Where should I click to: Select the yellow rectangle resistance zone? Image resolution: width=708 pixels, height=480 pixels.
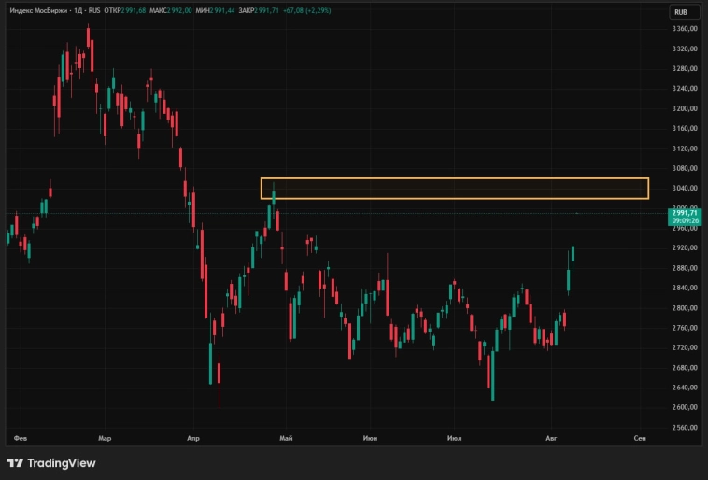pyautogui.click(x=454, y=188)
